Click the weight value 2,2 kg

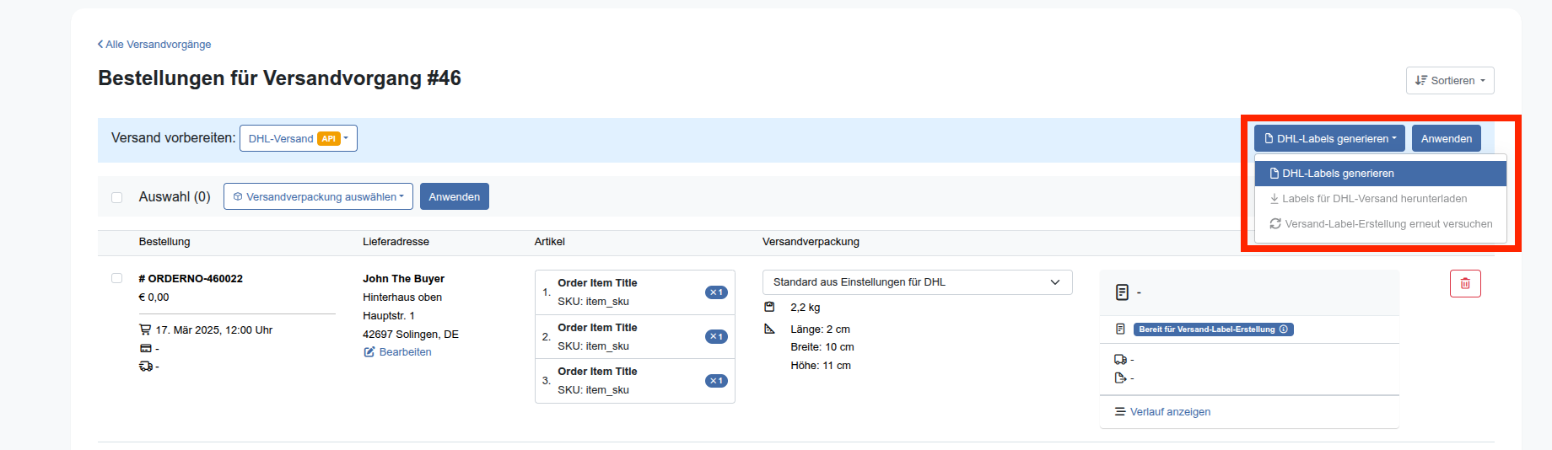(805, 308)
